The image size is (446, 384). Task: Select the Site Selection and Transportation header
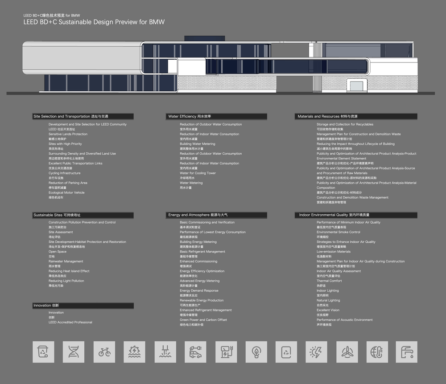point(83,117)
